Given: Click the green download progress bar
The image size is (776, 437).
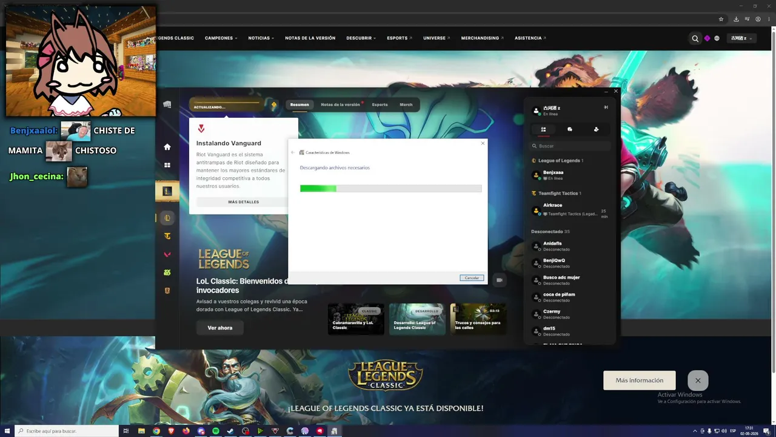Looking at the screenshot, I should coord(391,189).
